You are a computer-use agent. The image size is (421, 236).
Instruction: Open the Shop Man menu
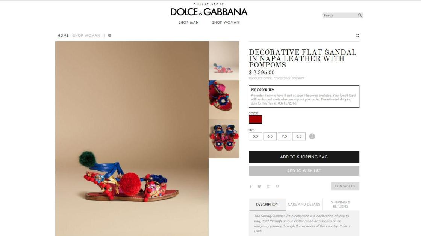click(189, 22)
